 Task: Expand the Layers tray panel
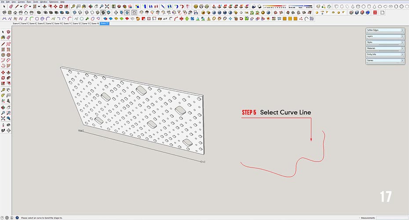click(x=385, y=36)
